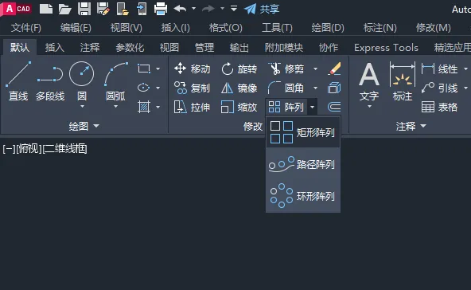The width and height of the screenshot is (471, 290).
Task: Click the 阵列 array button
Action: [x=286, y=107]
